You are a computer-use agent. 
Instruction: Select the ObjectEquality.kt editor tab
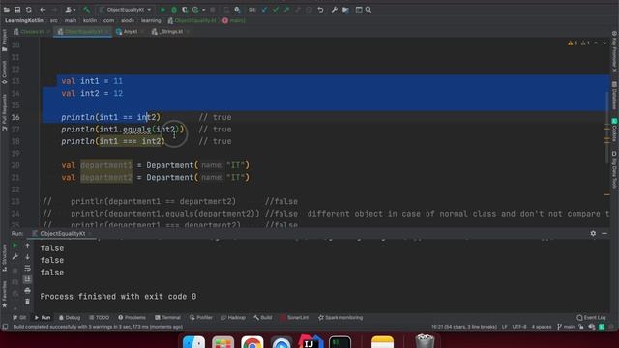tap(83, 32)
